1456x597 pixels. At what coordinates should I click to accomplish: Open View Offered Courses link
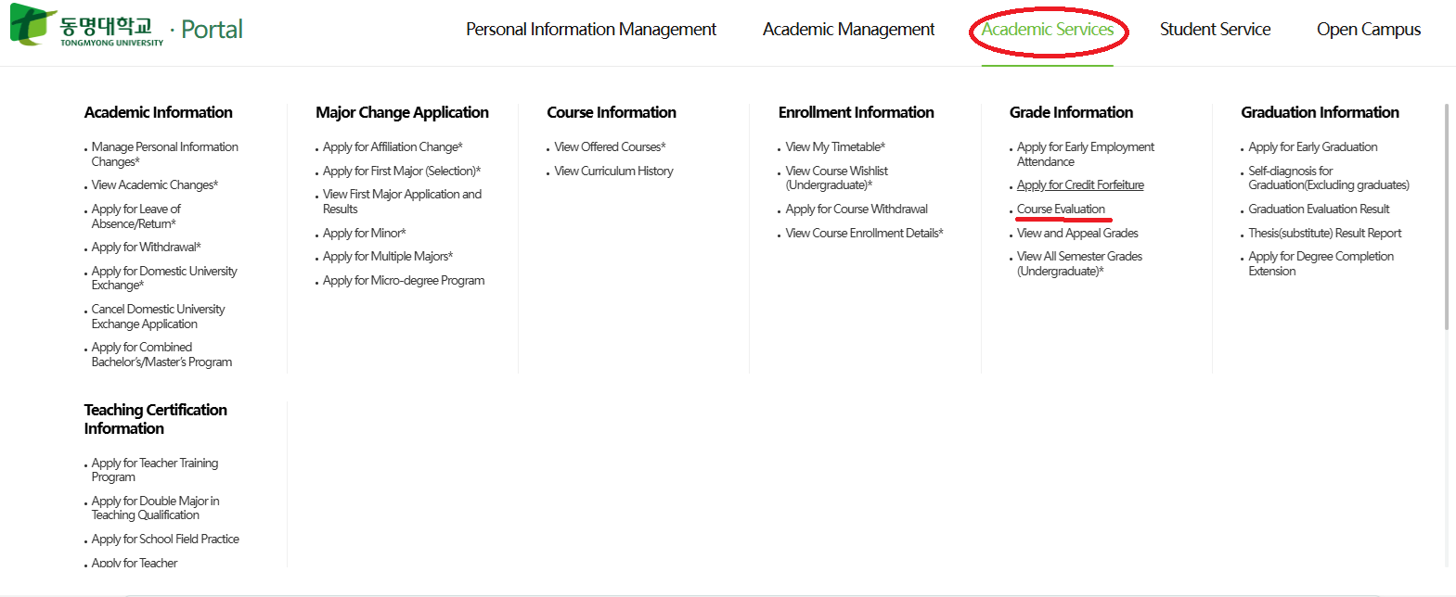pos(609,147)
